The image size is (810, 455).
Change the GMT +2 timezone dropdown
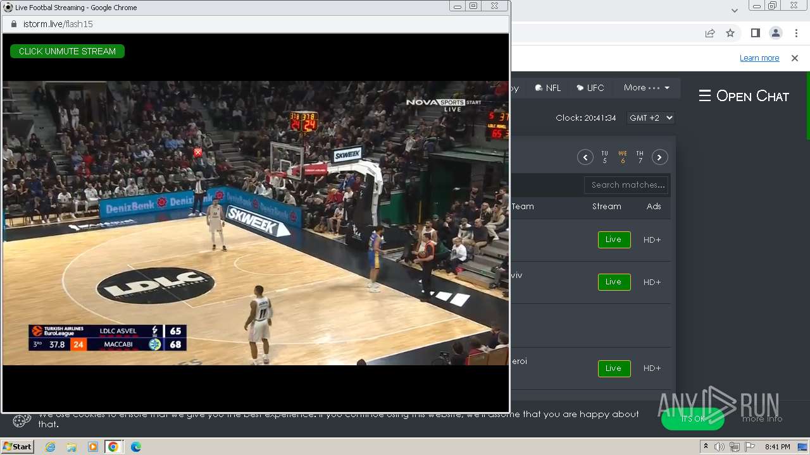pyautogui.click(x=651, y=118)
